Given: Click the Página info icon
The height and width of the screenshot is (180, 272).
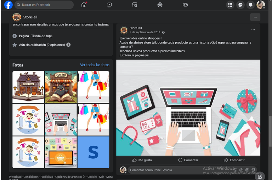Looking at the screenshot, I should (x=15, y=36).
